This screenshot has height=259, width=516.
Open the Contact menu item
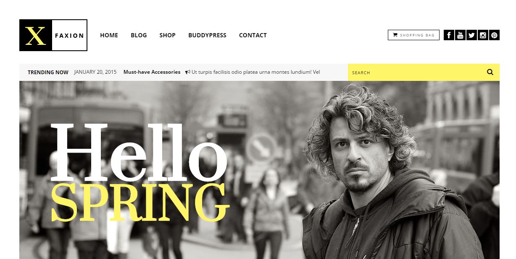pos(253,35)
